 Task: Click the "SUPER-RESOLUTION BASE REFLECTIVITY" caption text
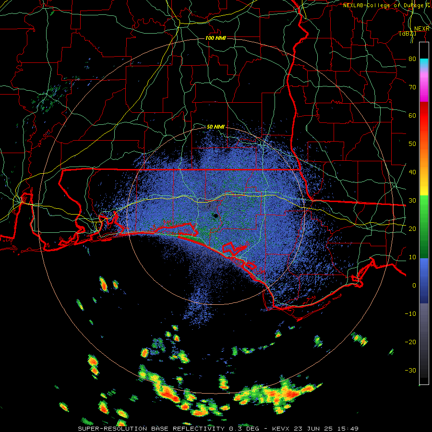pyautogui.click(x=151, y=429)
